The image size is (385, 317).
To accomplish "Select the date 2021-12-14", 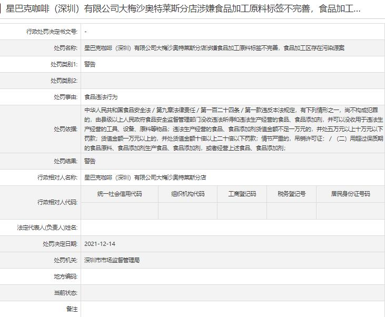I will coord(100,244).
